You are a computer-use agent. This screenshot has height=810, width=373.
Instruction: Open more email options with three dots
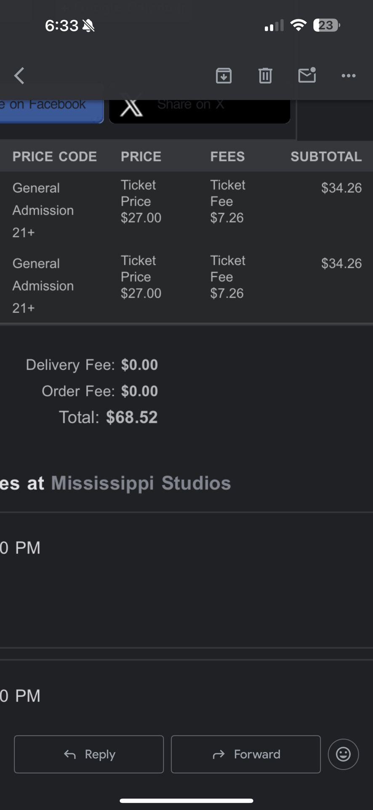348,76
